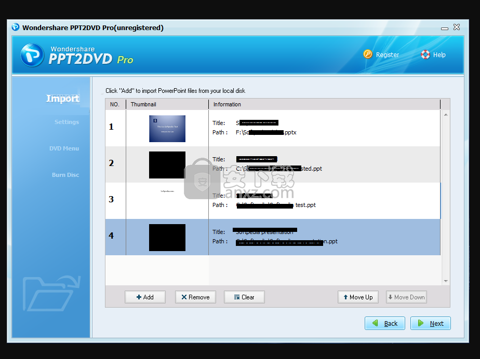Click the path ending in .pptx
The image size is (480, 359).
click(266, 132)
